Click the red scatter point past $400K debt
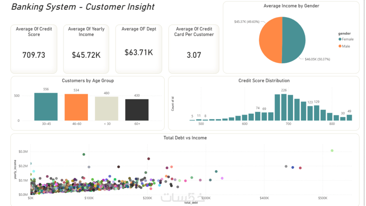Screen dimensions: 366x206 [300, 168]
